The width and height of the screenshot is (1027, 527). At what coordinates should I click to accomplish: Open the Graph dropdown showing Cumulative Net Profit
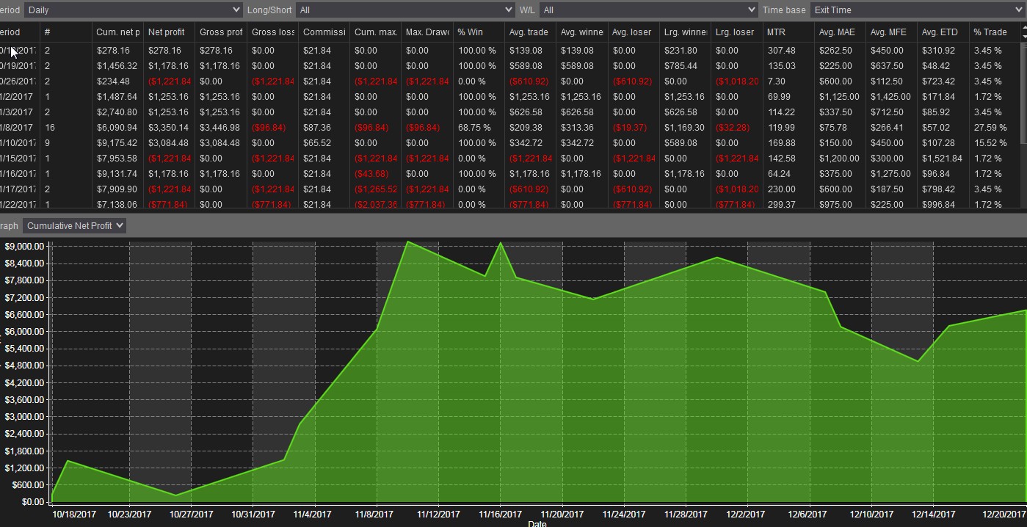click(x=74, y=225)
